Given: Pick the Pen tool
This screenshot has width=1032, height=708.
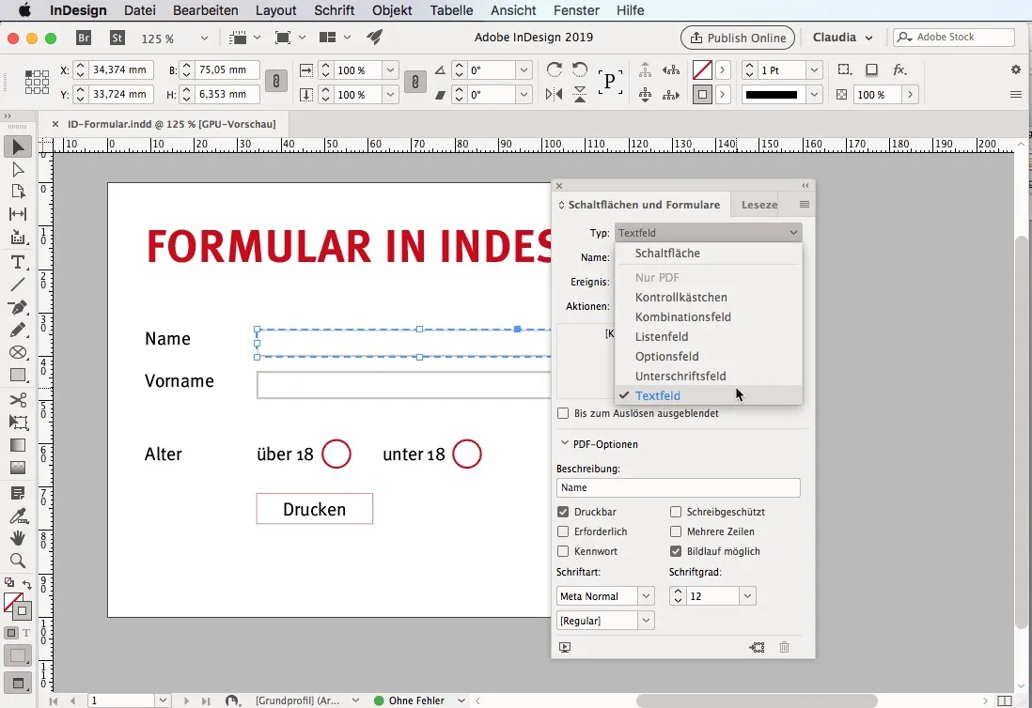Looking at the screenshot, I should pyautogui.click(x=17, y=307).
